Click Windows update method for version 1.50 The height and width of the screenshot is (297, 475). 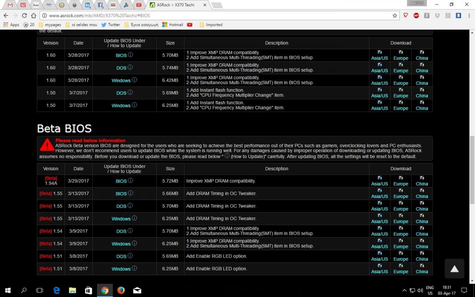tap(121, 106)
